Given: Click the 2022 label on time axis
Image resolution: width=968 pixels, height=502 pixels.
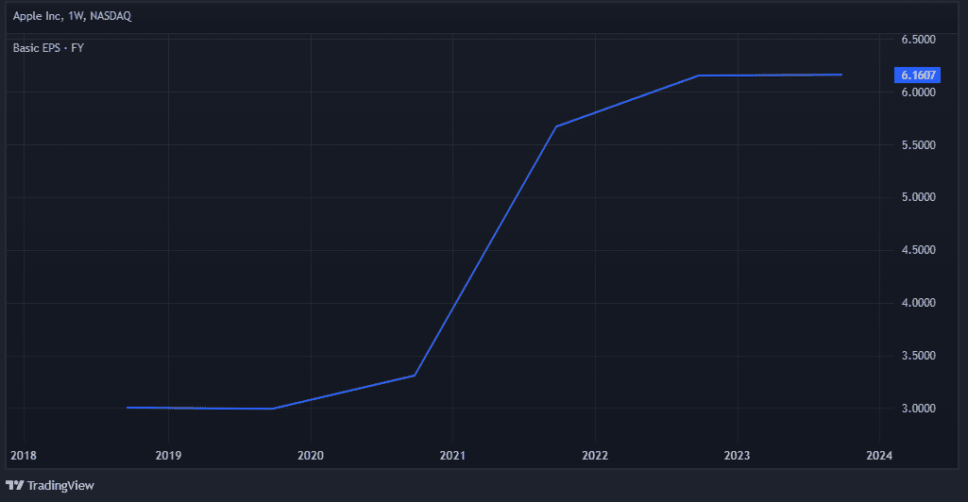Looking at the screenshot, I should pos(594,456).
